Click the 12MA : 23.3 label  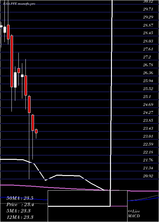click(x=20, y=217)
